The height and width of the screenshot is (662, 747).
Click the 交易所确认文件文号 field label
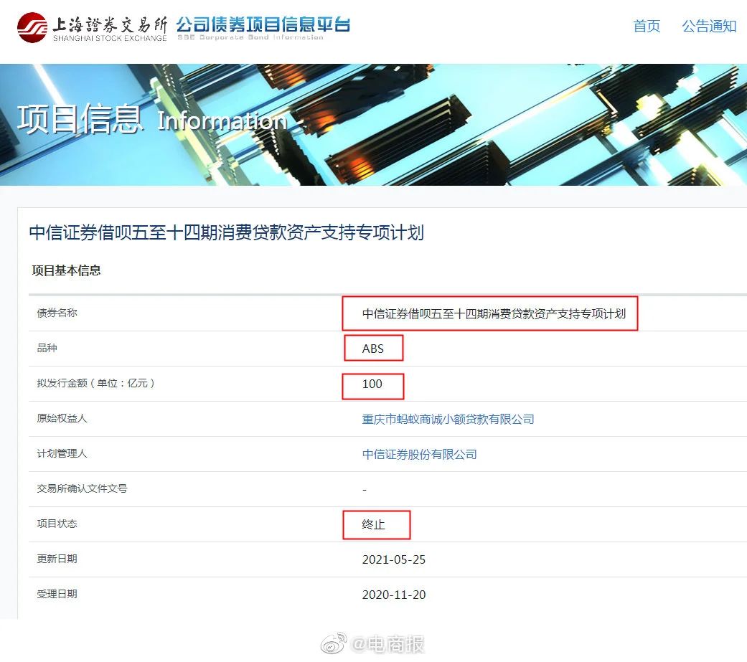click(82, 488)
